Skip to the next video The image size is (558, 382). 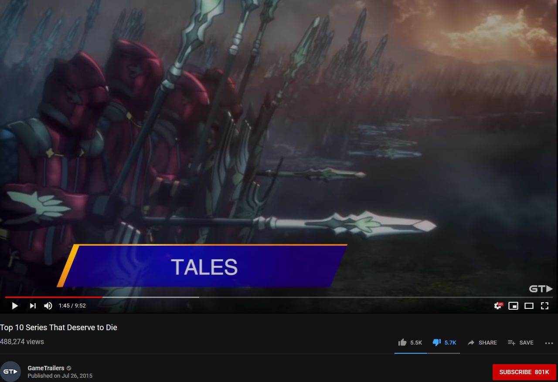click(x=33, y=306)
